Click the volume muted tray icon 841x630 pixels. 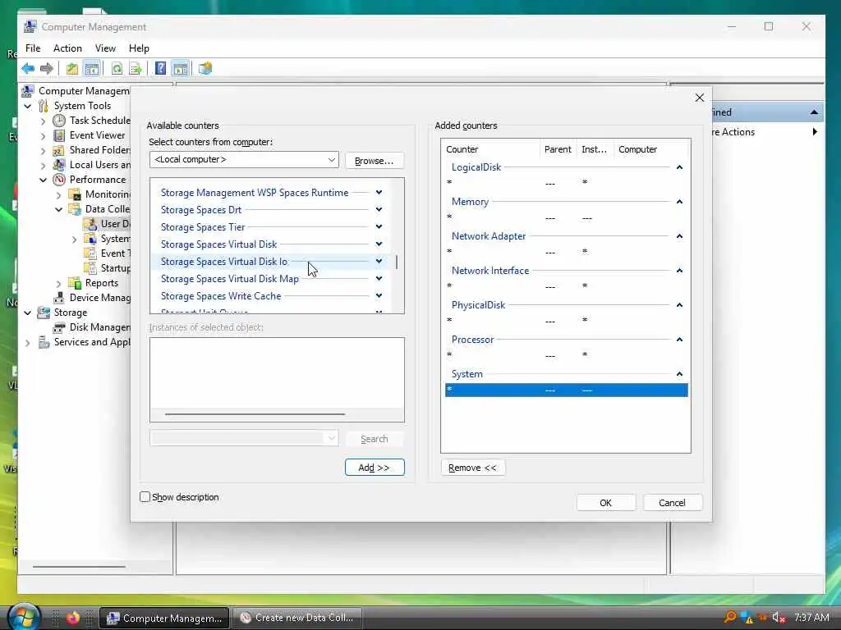(779, 618)
